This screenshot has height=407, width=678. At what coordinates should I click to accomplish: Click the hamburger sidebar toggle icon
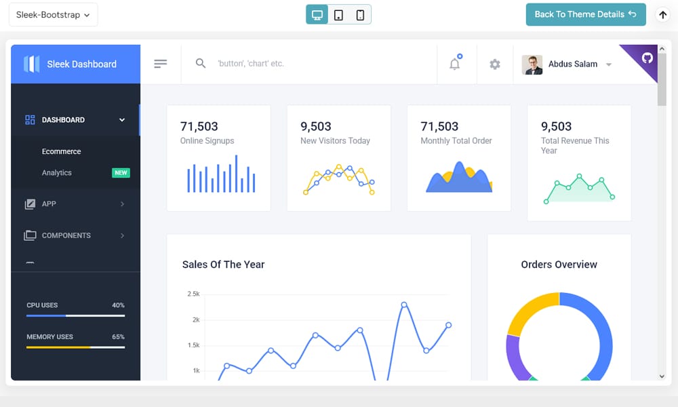coord(161,63)
